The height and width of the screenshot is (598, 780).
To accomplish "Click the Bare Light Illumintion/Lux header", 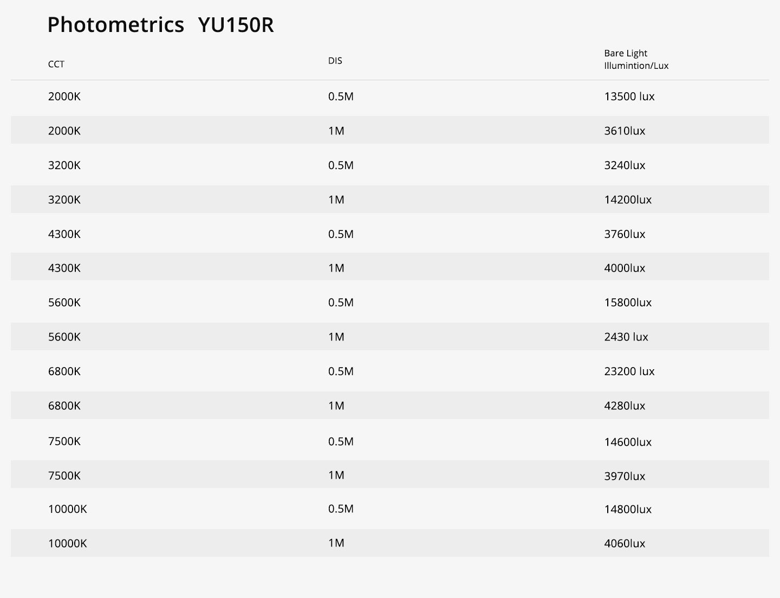I will click(636, 60).
